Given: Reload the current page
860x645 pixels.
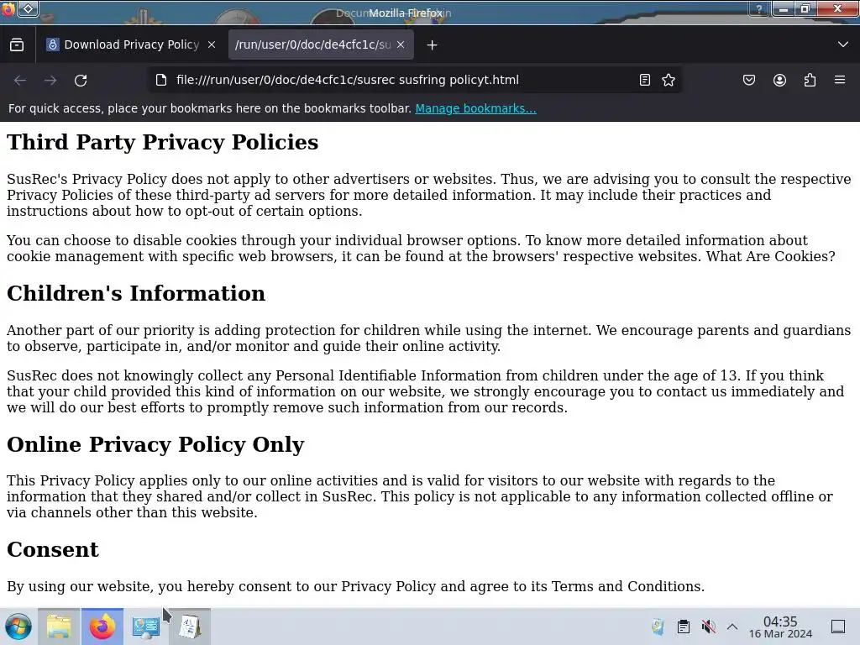Looking at the screenshot, I should tap(81, 80).
